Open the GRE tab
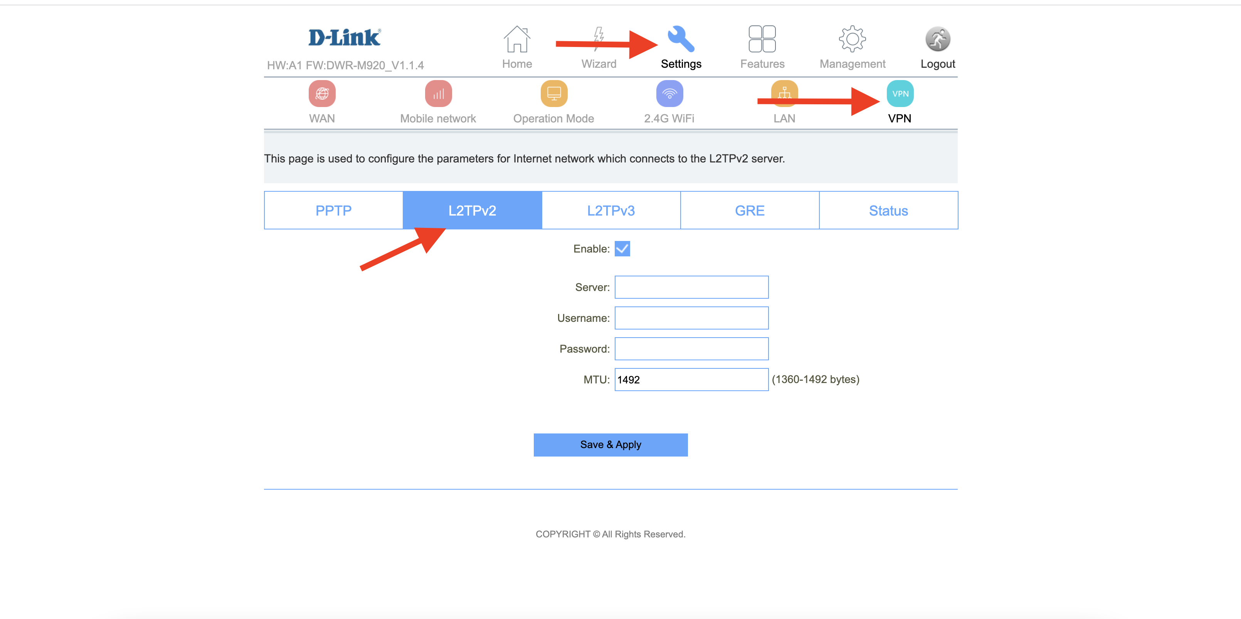Image resolution: width=1241 pixels, height=619 pixels. click(750, 210)
